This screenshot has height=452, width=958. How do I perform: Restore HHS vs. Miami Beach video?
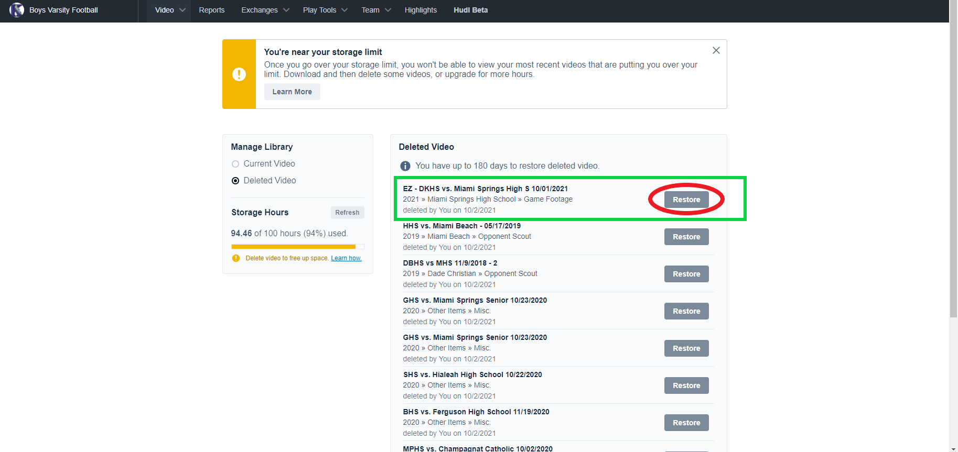(686, 237)
